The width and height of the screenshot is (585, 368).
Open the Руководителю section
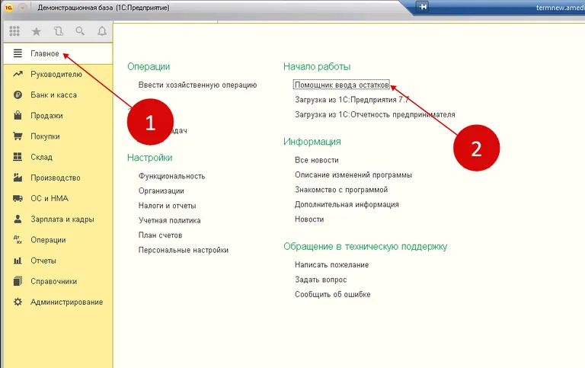tap(56, 75)
